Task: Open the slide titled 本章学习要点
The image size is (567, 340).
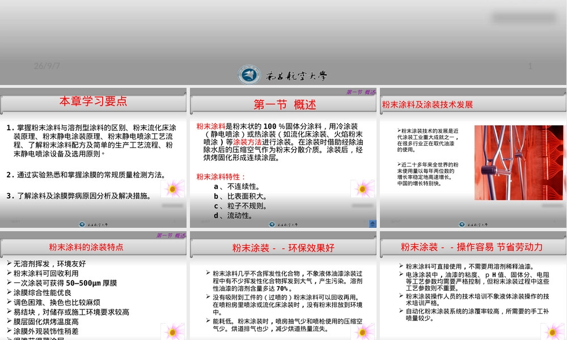Action: pos(94,101)
